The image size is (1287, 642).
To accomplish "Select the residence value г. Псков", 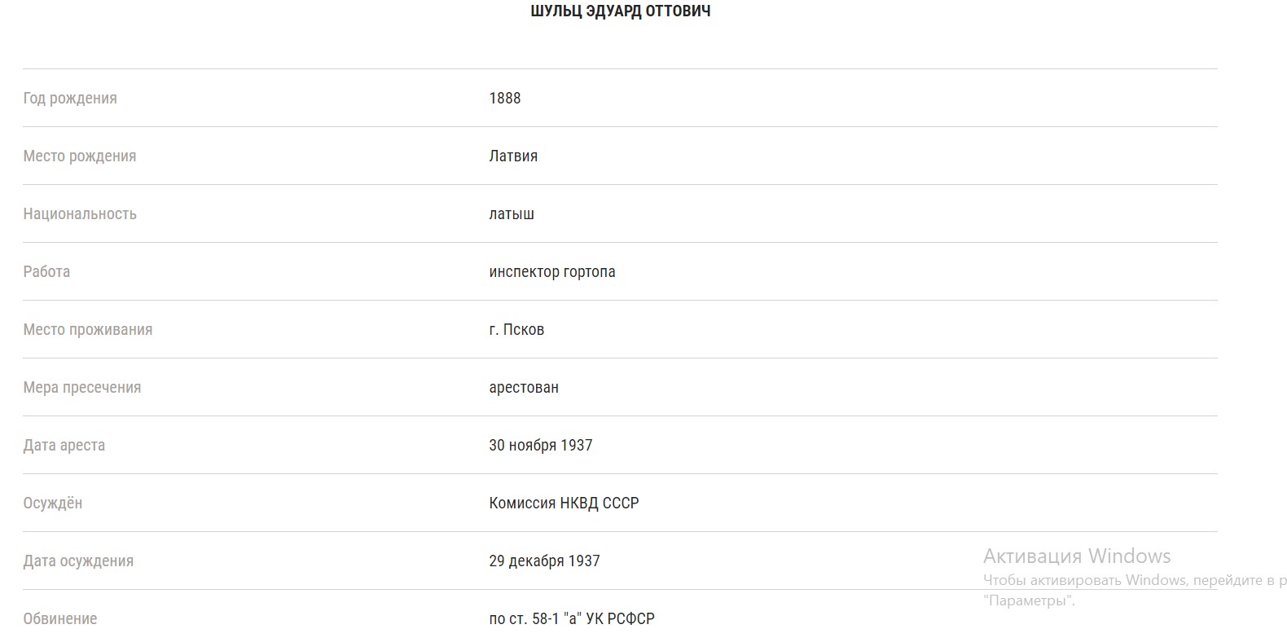I will (x=516, y=329).
